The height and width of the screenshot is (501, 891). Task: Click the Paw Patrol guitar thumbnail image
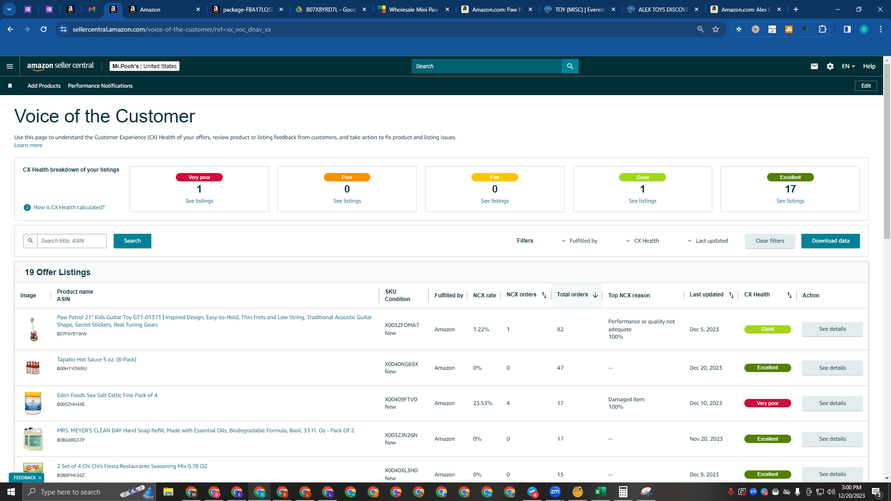point(33,329)
